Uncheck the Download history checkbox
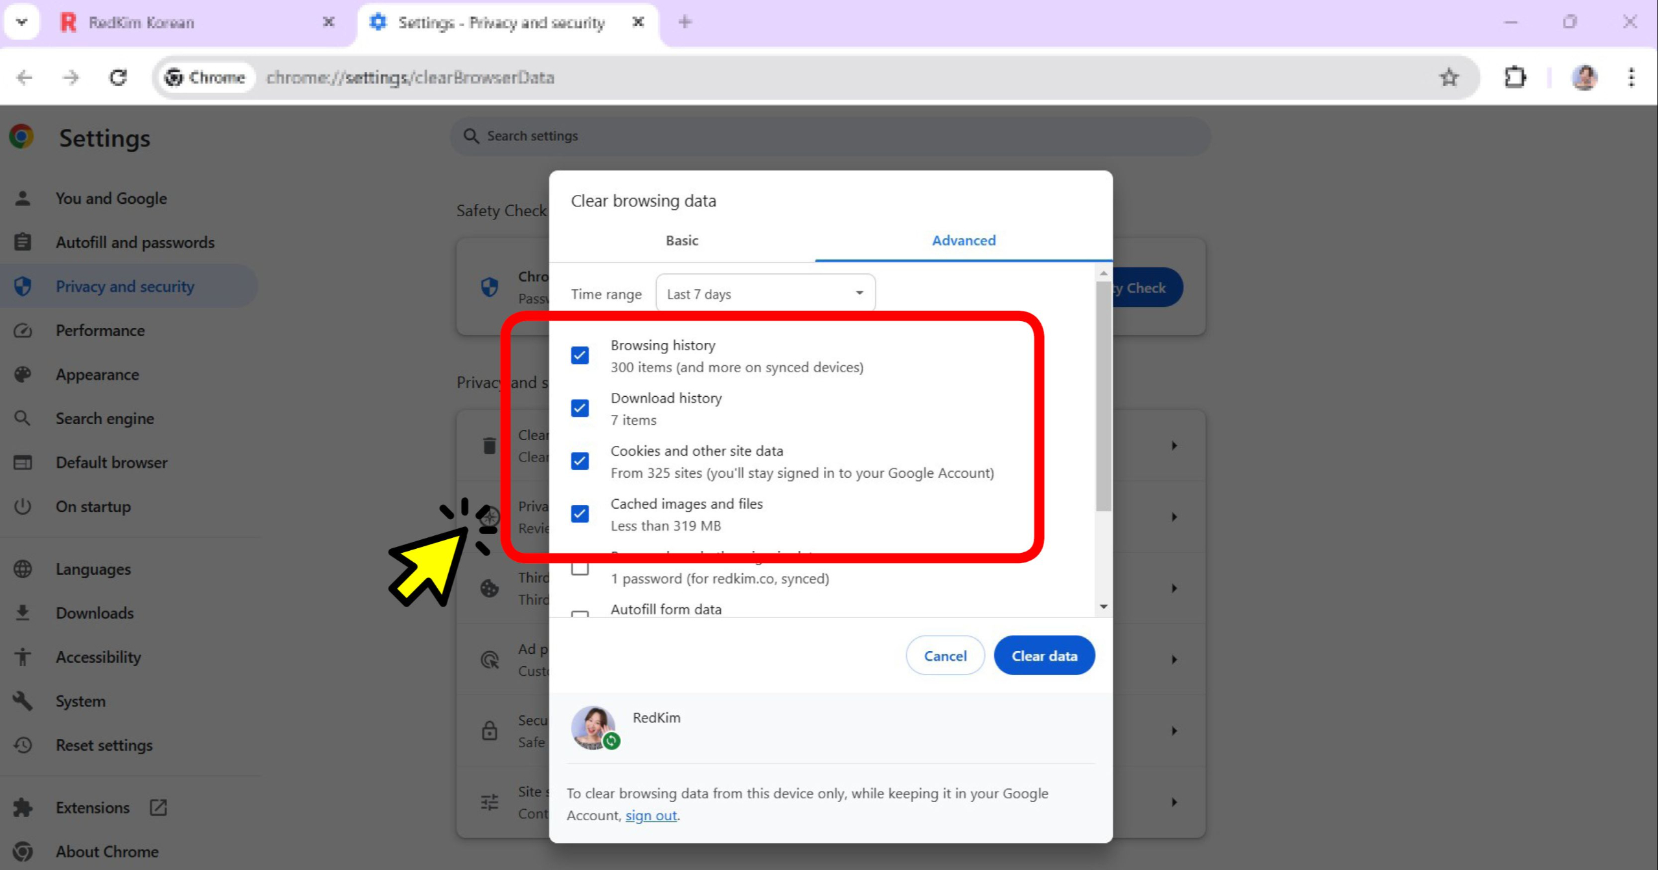 [x=580, y=408]
